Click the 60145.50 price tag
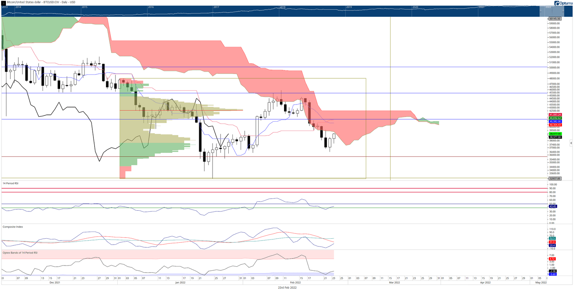This screenshot has width=574, height=292. point(555,18)
